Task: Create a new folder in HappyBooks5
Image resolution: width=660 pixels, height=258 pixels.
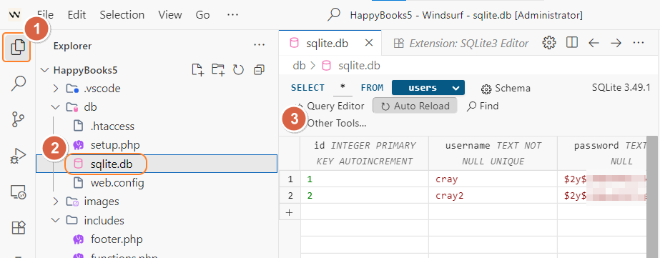Action: point(218,69)
